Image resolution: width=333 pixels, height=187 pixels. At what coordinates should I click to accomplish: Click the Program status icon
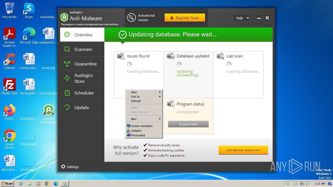[171, 104]
